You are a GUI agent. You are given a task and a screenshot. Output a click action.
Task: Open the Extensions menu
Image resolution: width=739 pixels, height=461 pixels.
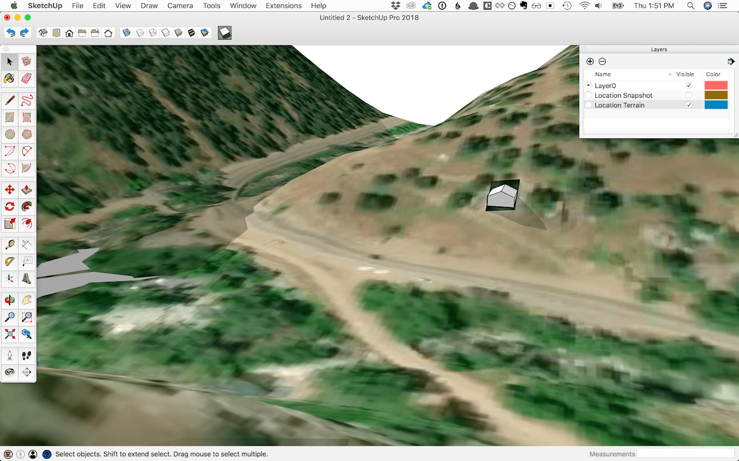(x=283, y=6)
